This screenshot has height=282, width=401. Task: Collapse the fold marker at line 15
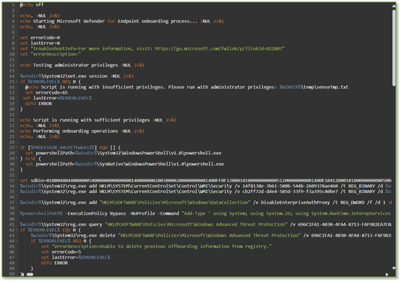point(17,82)
